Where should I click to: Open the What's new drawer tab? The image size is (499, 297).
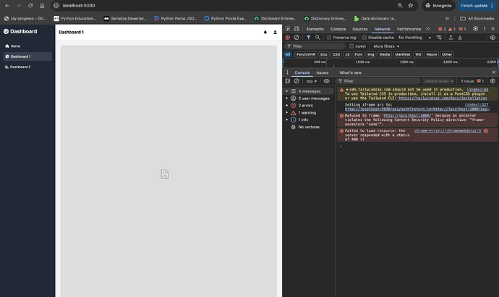tap(350, 72)
